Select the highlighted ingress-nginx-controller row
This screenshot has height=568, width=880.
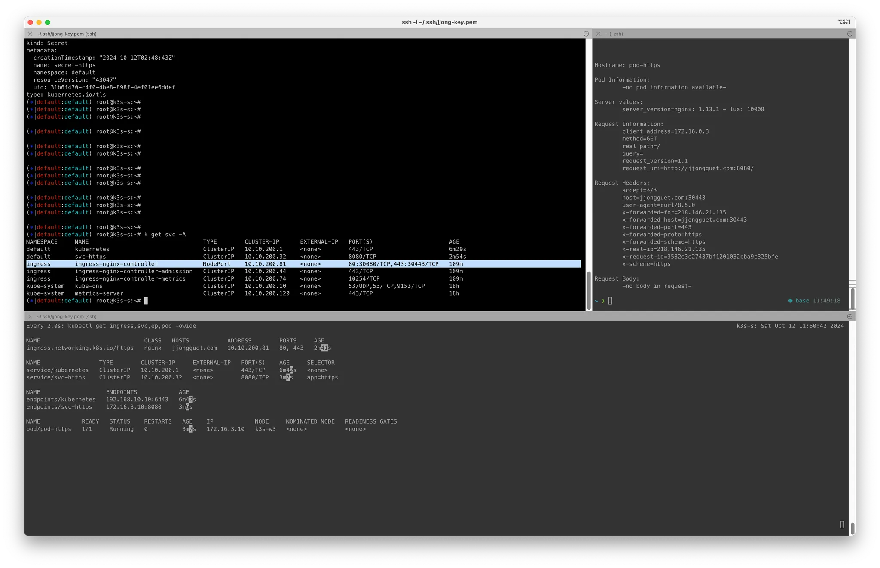303,264
